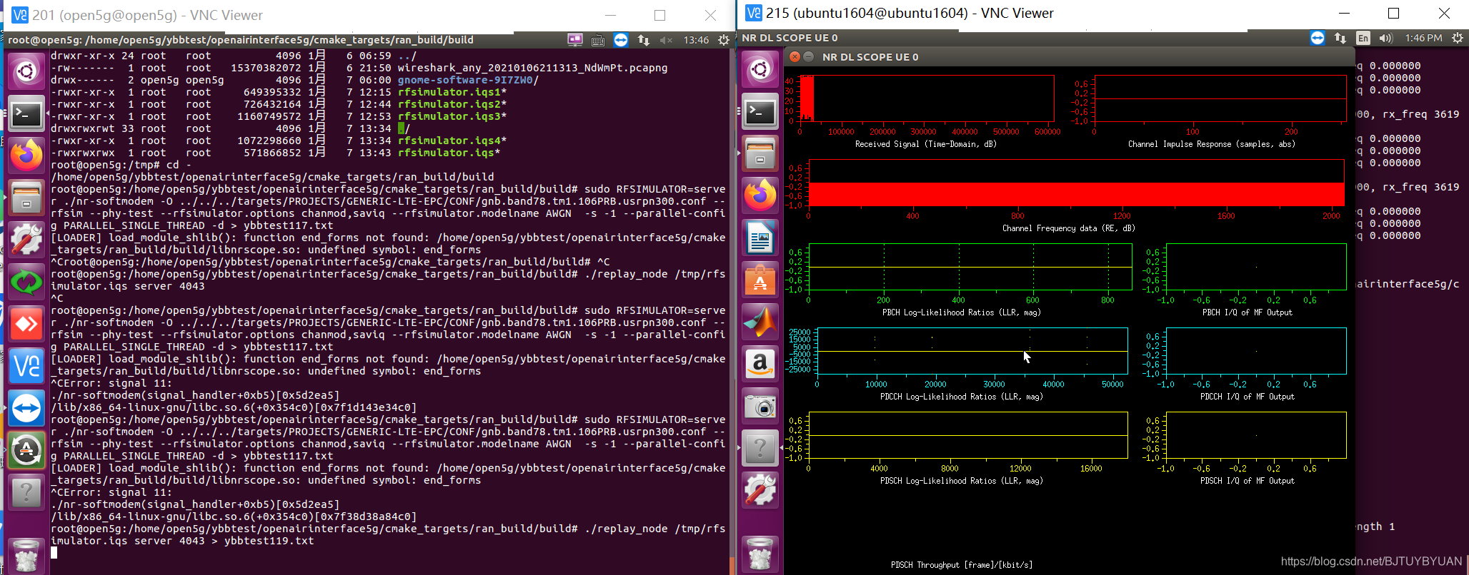Click gnome-software-9I7ZW0 directory name in terminal

(x=465, y=80)
